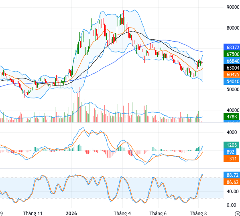Select the orange 86.62 stochastic label
The image size is (240, 216).
(x=232, y=182)
